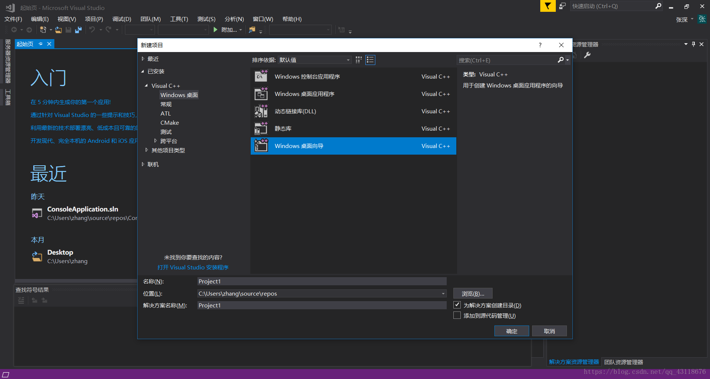
Task: Switch template list to small icons view
Action: point(359,60)
